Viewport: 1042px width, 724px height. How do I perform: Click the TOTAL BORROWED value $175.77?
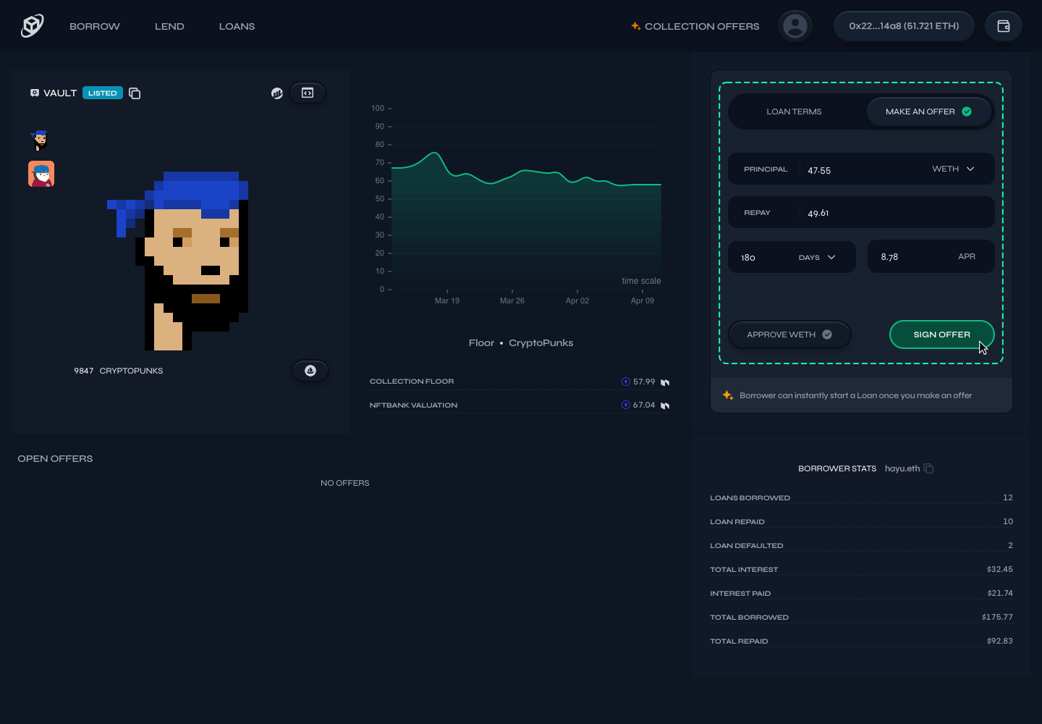[997, 618]
